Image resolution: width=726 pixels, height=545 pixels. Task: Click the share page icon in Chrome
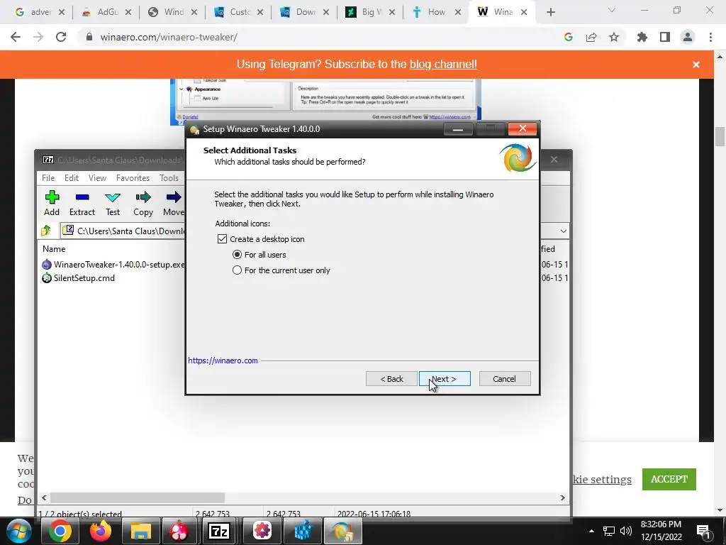coord(591,37)
